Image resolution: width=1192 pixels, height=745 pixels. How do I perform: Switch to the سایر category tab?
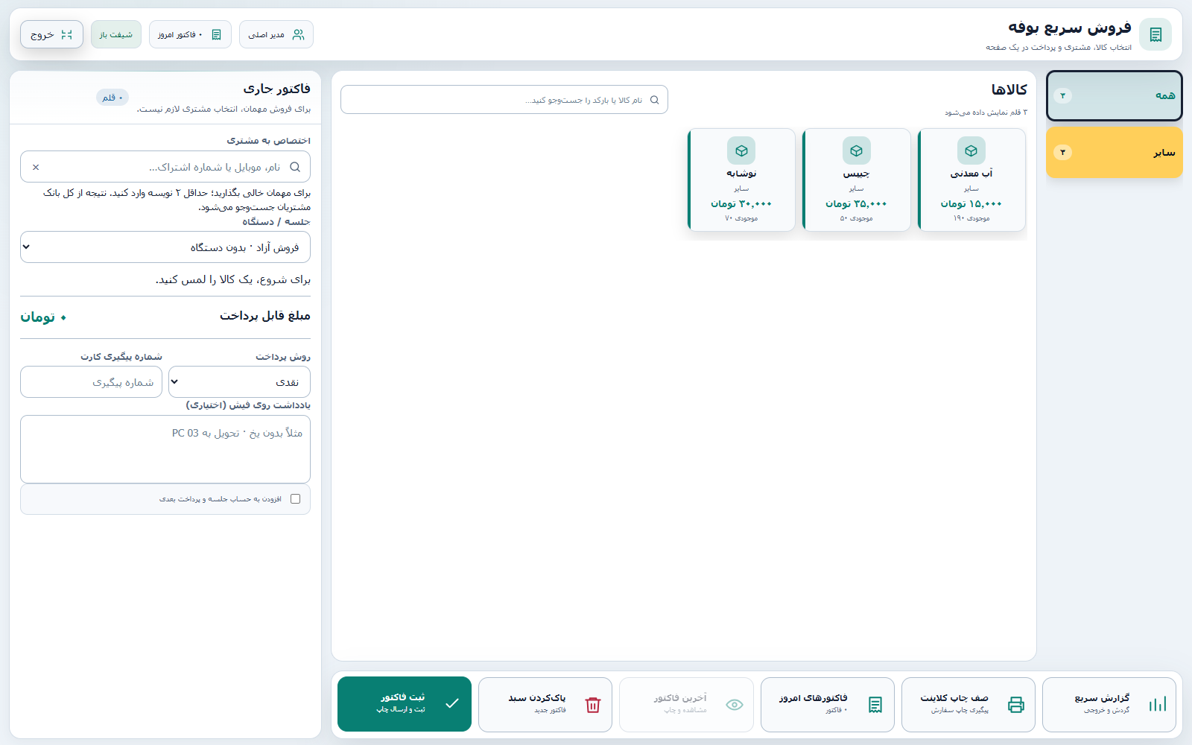[1115, 152]
